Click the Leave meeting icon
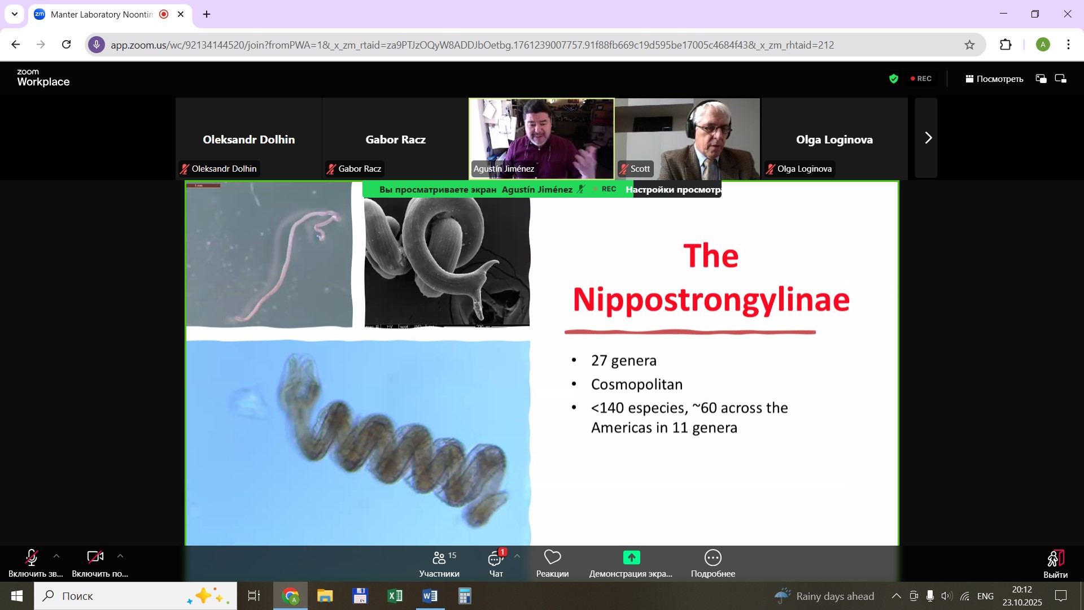The width and height of the screenshot is (1084, 610). pyautogui.click(x=1055, y=559)
